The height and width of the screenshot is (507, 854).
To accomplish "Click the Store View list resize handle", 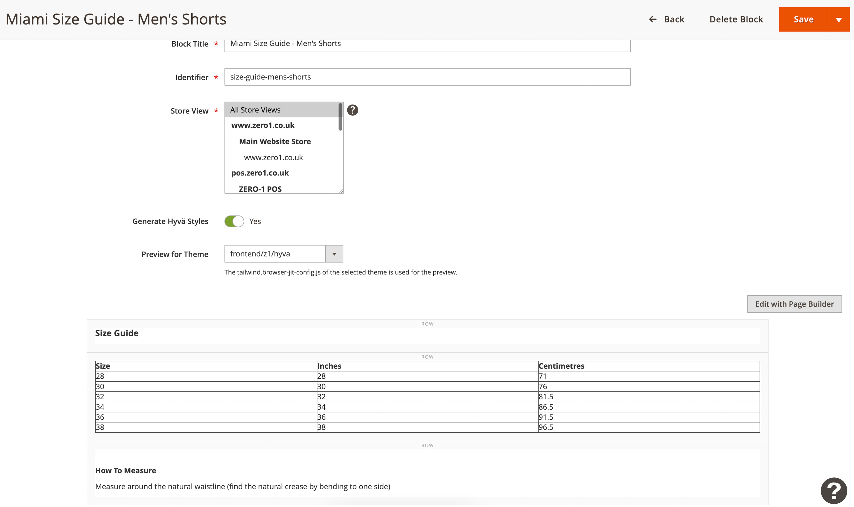I will pos(341,191).
